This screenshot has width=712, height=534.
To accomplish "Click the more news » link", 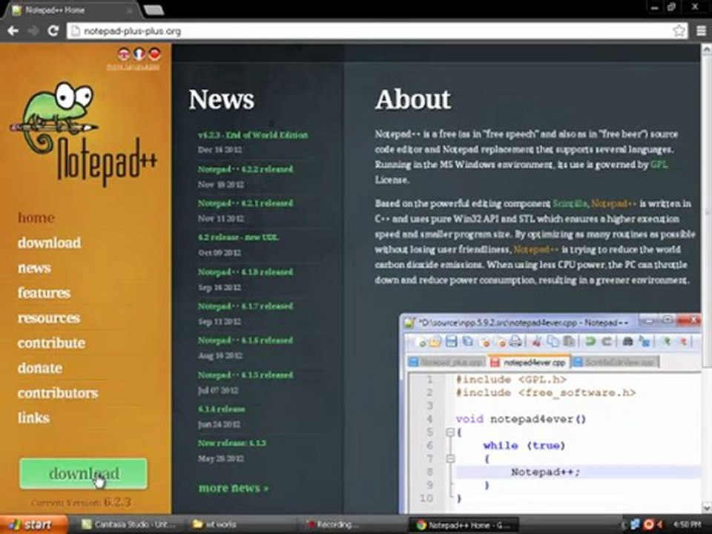I will click(x=234, y=488).
